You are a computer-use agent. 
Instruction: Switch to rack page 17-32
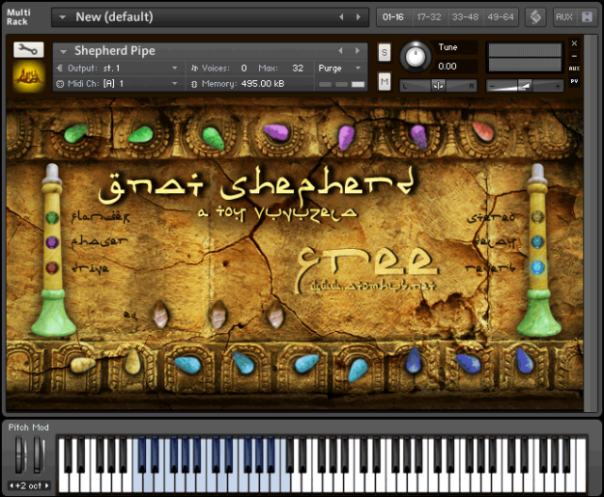pyautogui.click(x=429, y=17)
